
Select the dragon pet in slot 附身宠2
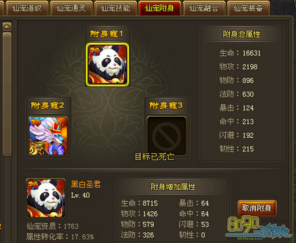[x=48, y=136]
